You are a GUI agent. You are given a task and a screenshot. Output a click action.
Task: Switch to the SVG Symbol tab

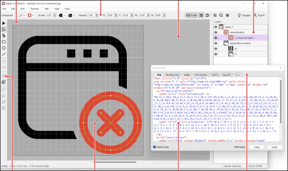201,75
